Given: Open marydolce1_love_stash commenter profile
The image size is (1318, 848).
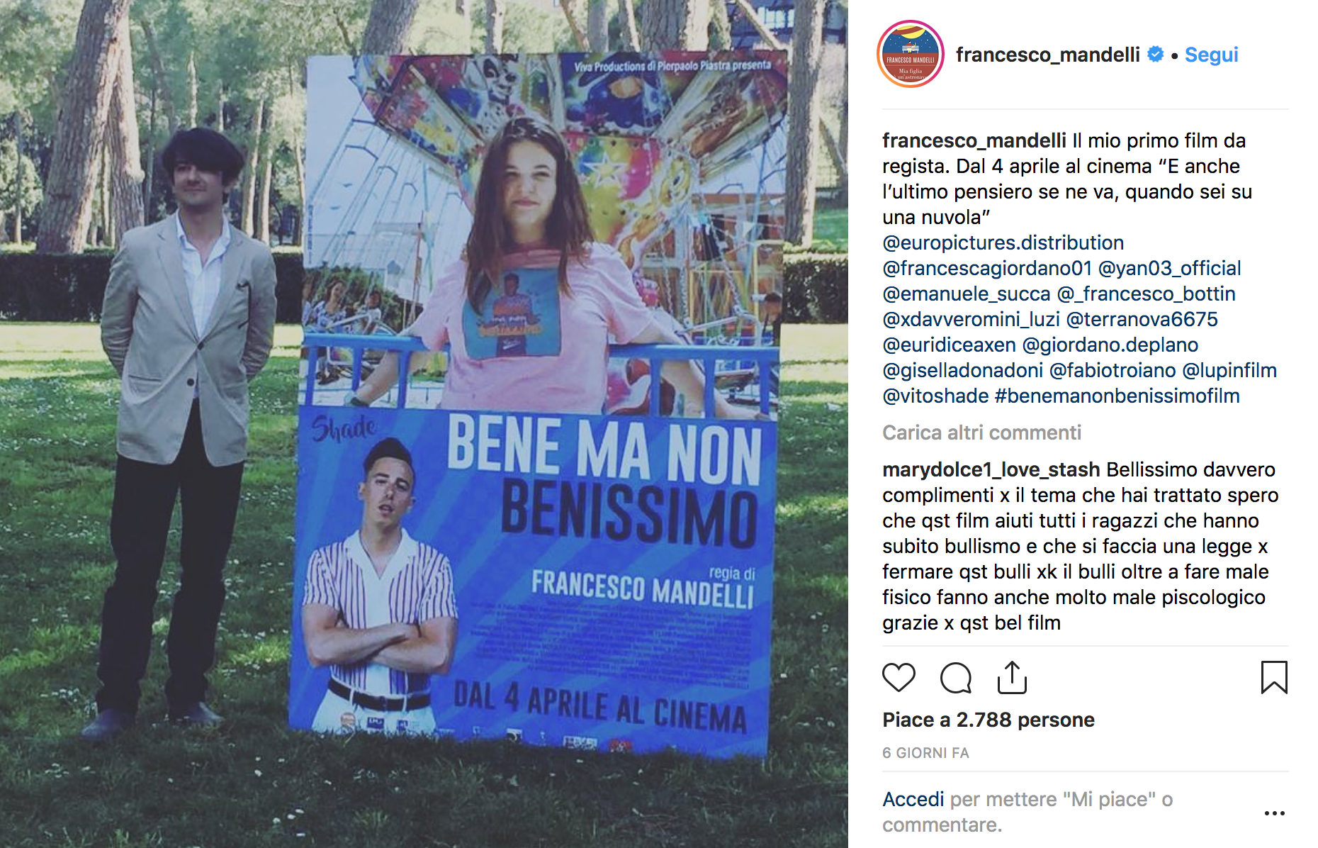Looking at the screenshot, I should 991,469.
